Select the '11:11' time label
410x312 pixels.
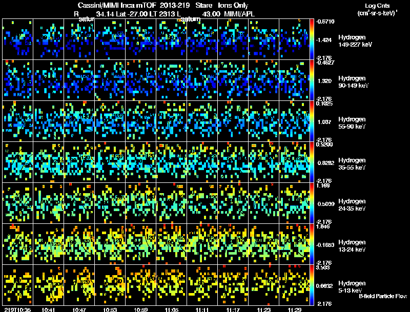pyautogui.click(x=202, y=309)
